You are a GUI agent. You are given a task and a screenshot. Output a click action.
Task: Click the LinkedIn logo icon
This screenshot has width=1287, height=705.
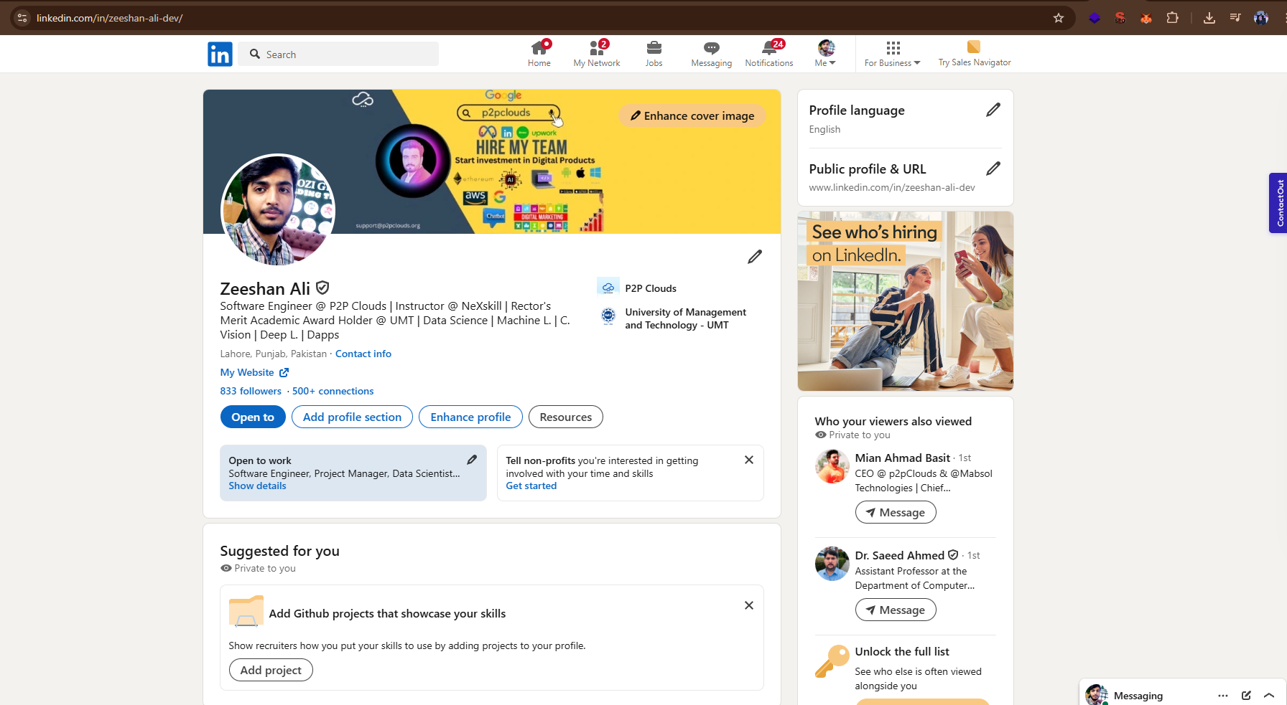(x=220, y=54)
